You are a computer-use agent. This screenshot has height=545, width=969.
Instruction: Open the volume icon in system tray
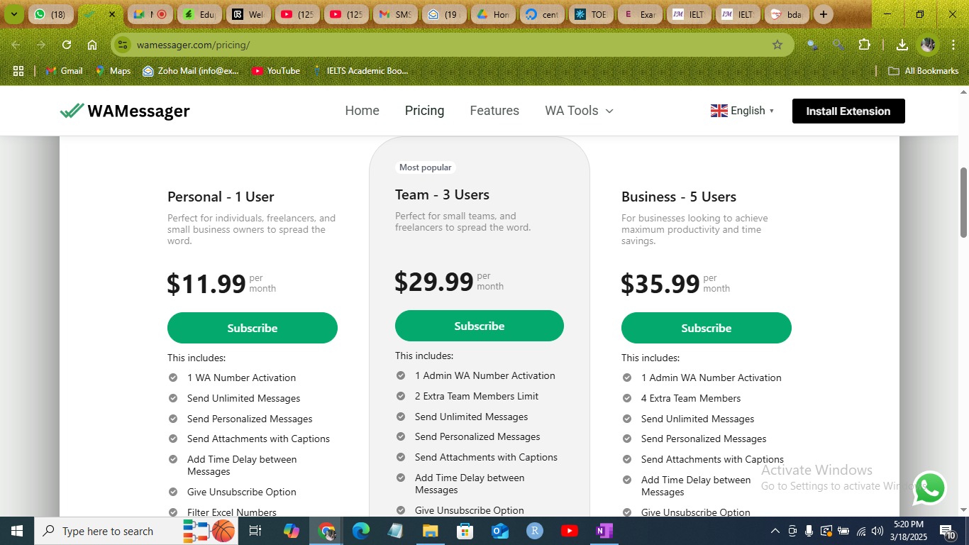pos(877,531)
